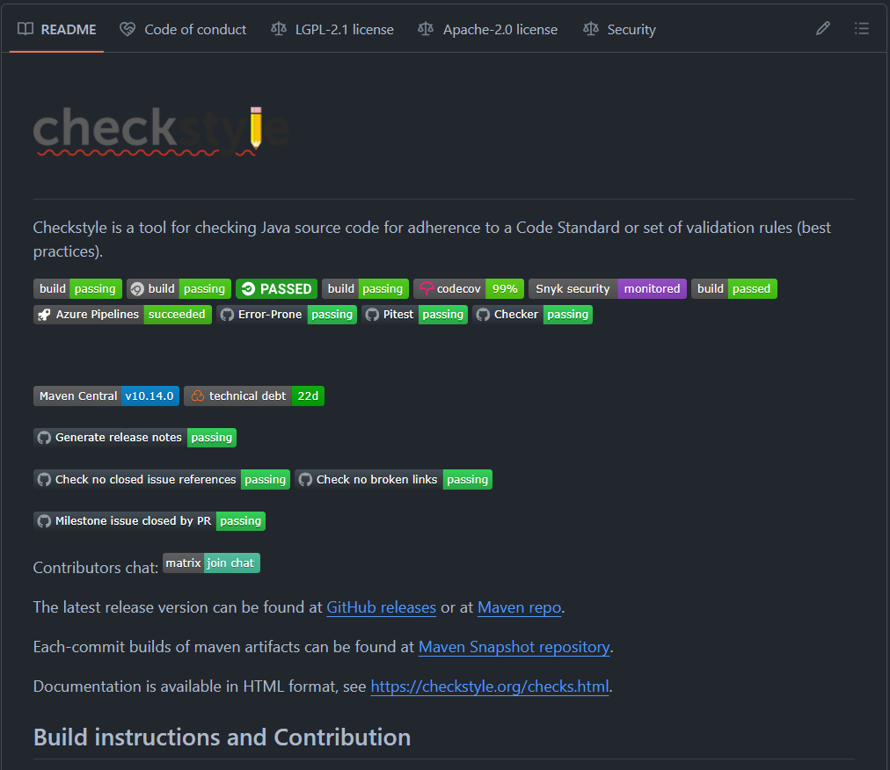
Task: Click the first build passing badge
Action: pyautogui.click(x=77, y=289)
